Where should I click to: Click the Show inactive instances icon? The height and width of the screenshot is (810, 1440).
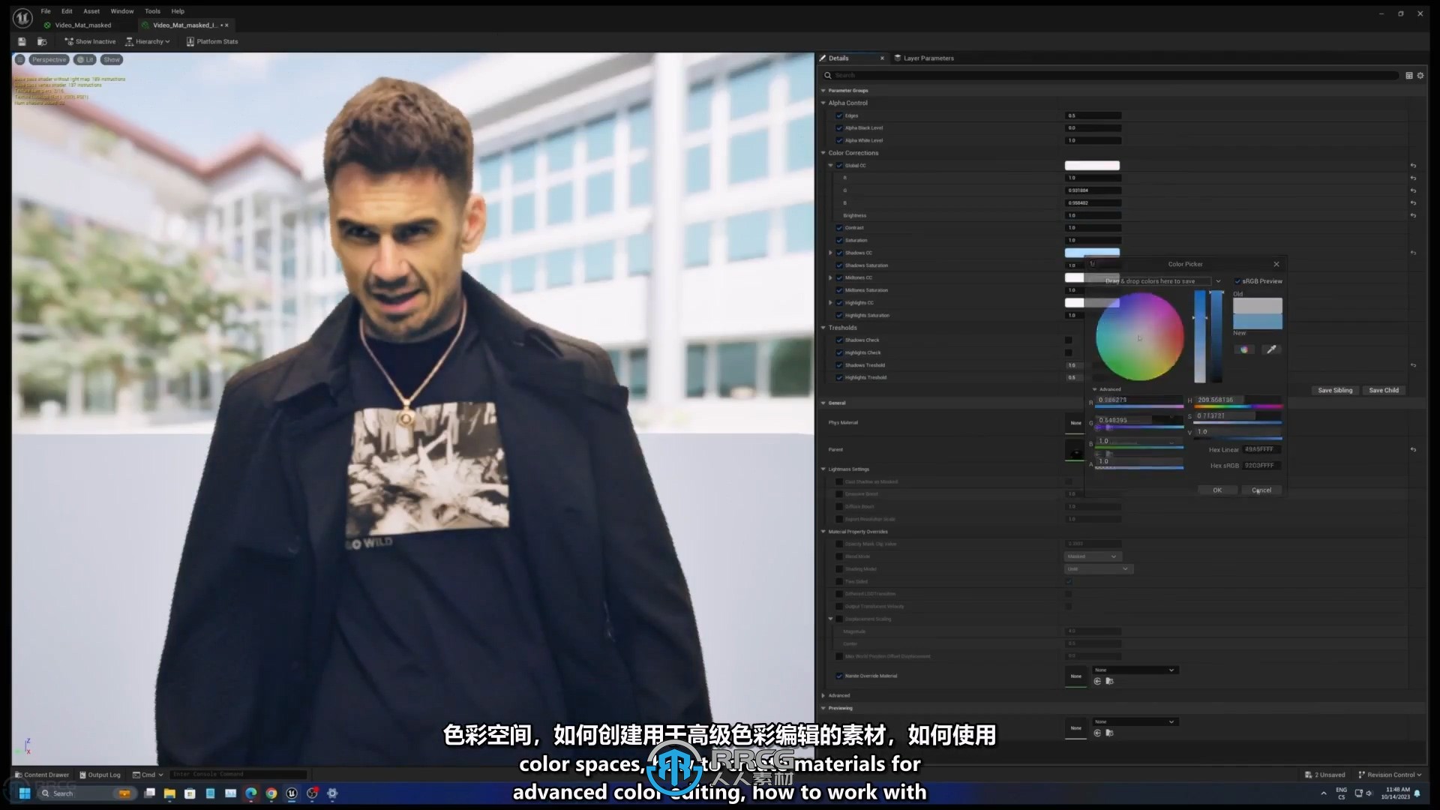click(89, 40)
